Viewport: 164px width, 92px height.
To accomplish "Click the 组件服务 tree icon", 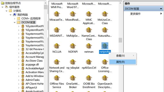I will coord(6,7).
